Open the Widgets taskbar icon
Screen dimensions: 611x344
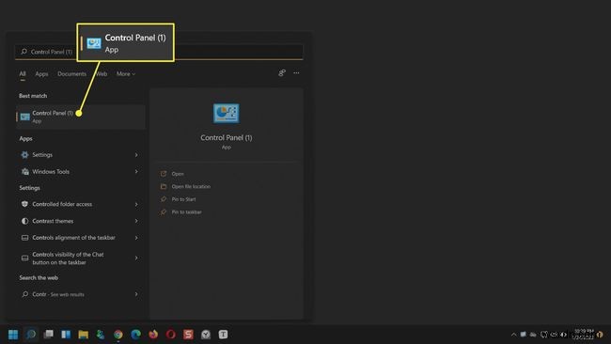click(66, 335)
